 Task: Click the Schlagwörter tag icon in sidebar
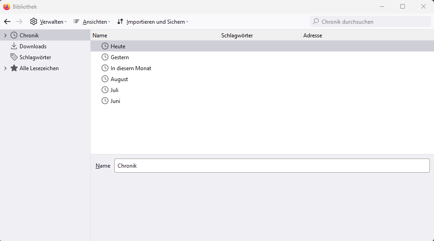pyautogui.click(x=14, y=57)
